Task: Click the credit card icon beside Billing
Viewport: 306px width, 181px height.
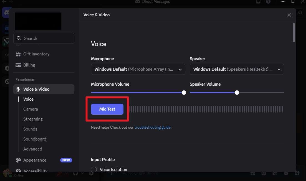Action: tap(18, 65)
